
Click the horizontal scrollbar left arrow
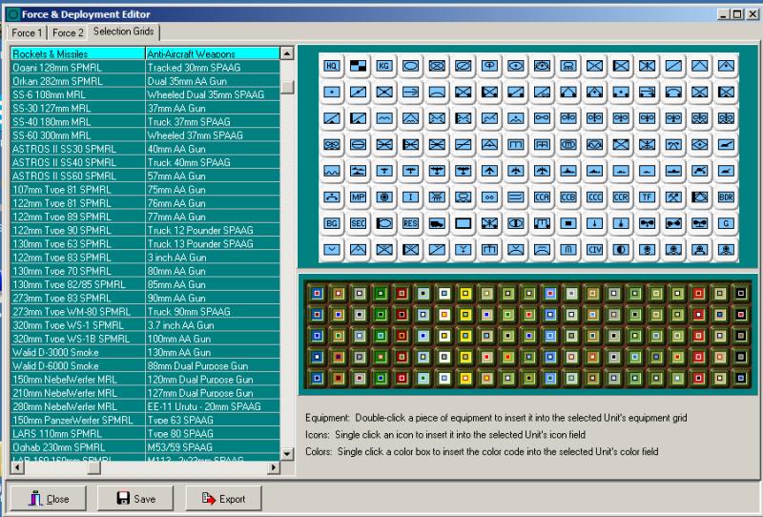pos(17,467)
